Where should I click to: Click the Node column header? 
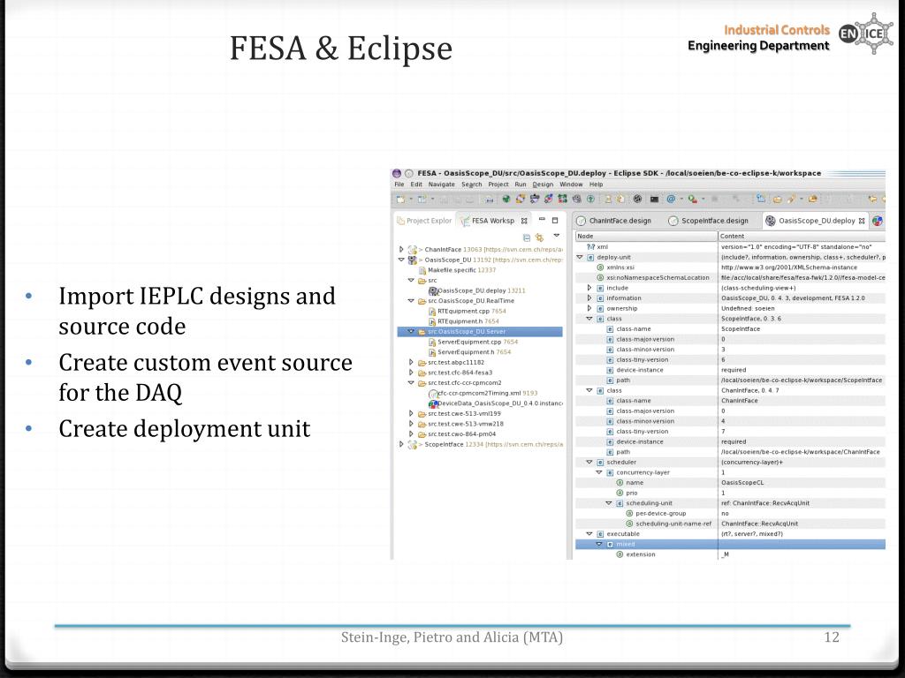point(646,237)
